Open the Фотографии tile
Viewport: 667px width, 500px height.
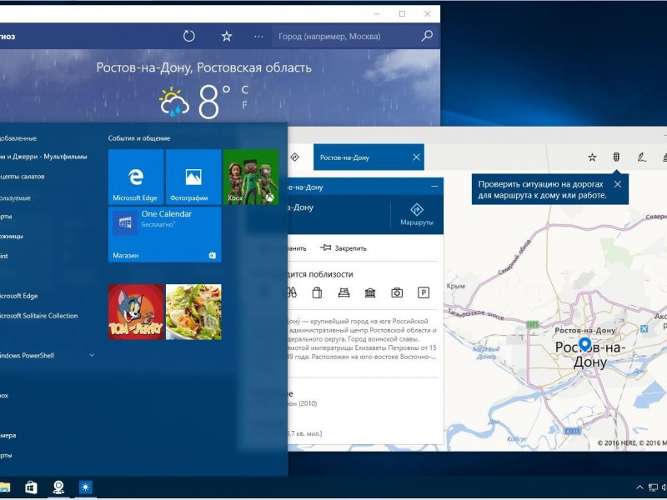[x=193, y=177]
